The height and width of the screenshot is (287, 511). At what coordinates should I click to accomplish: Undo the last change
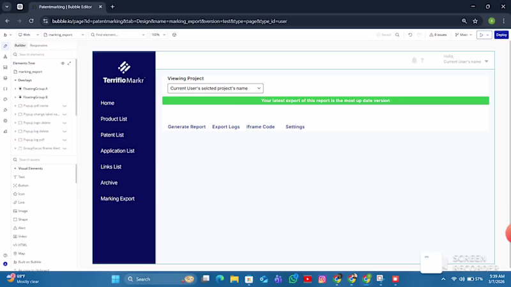(410, 35)
